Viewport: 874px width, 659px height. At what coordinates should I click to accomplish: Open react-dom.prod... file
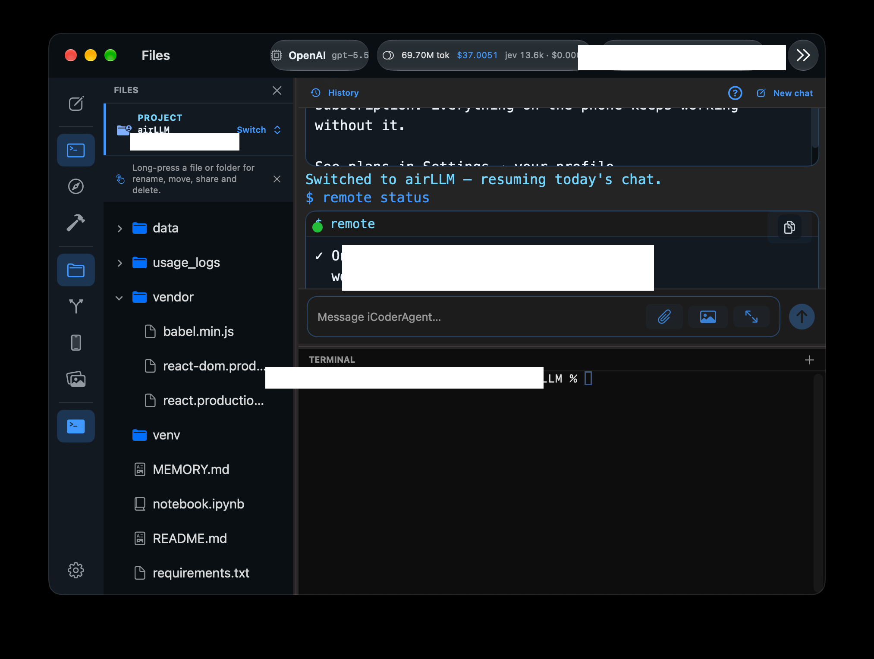pyautogui.click(x=198, y=366)
